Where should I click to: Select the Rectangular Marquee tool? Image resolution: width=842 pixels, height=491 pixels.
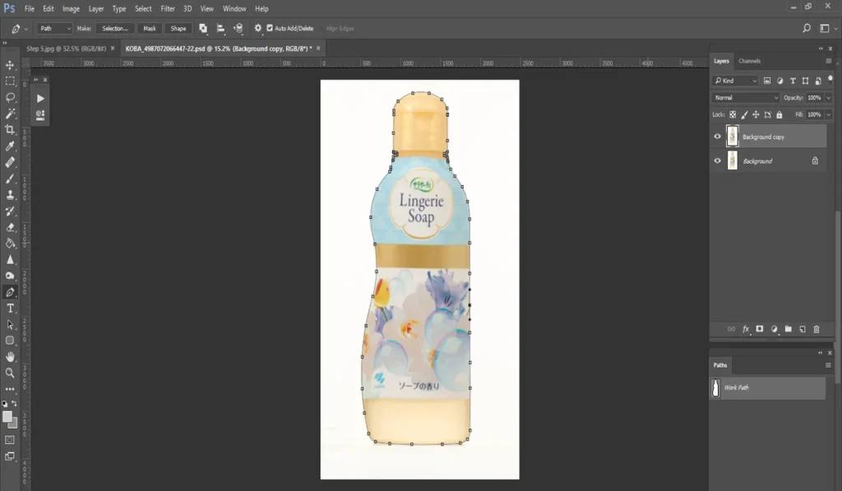(10, 81)
